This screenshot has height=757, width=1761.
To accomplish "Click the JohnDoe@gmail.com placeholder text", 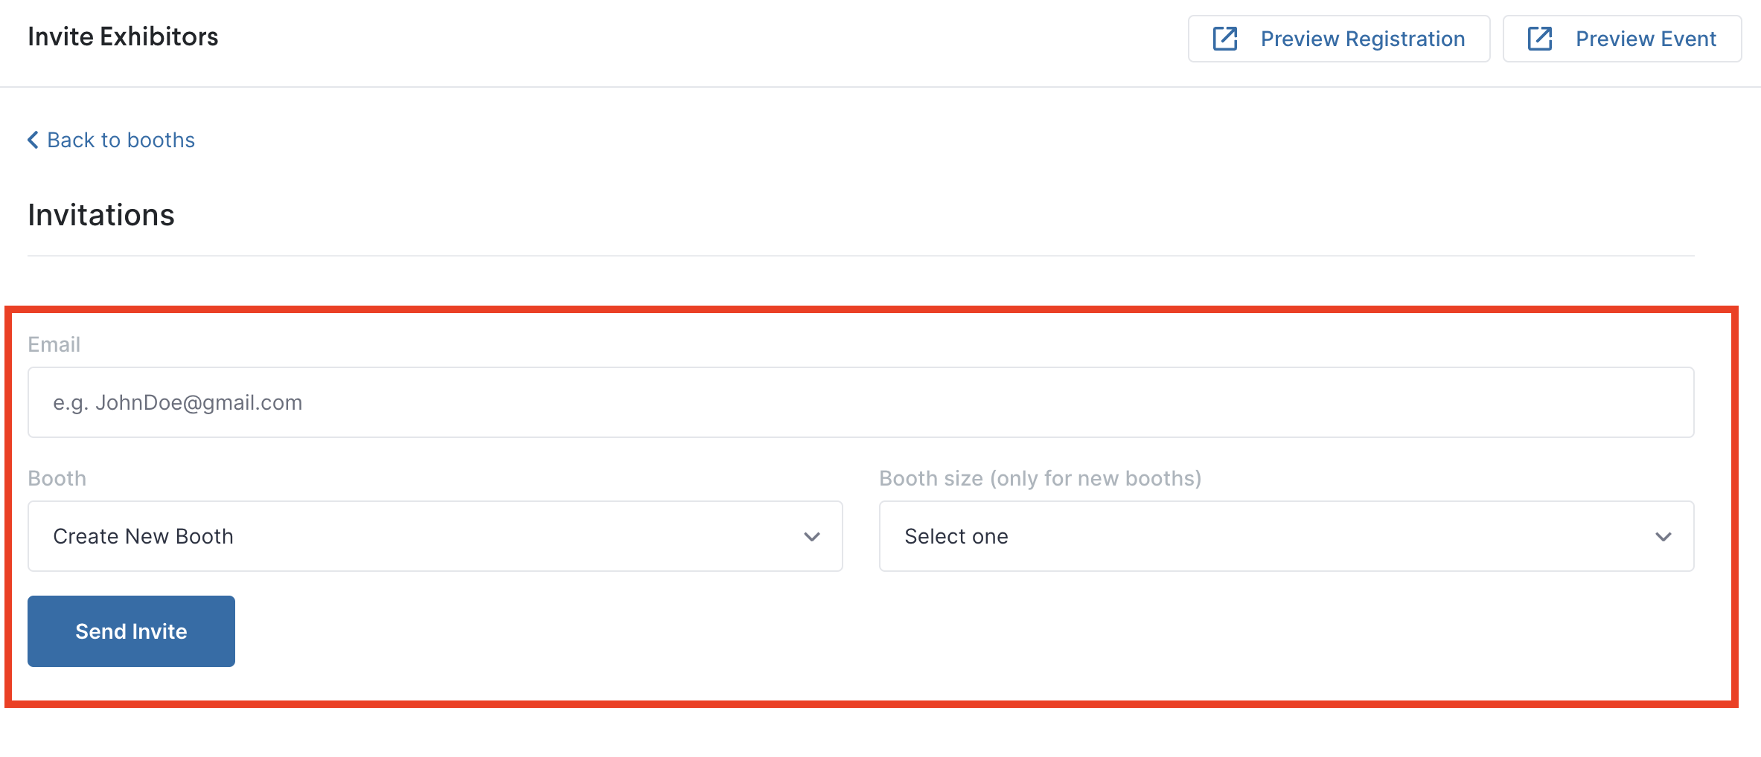I will tap(199, 402).
